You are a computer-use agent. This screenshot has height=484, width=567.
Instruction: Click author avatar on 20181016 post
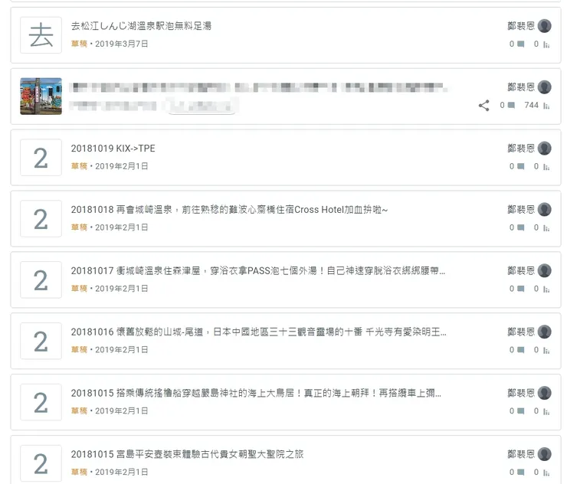(x=544, y=332)
